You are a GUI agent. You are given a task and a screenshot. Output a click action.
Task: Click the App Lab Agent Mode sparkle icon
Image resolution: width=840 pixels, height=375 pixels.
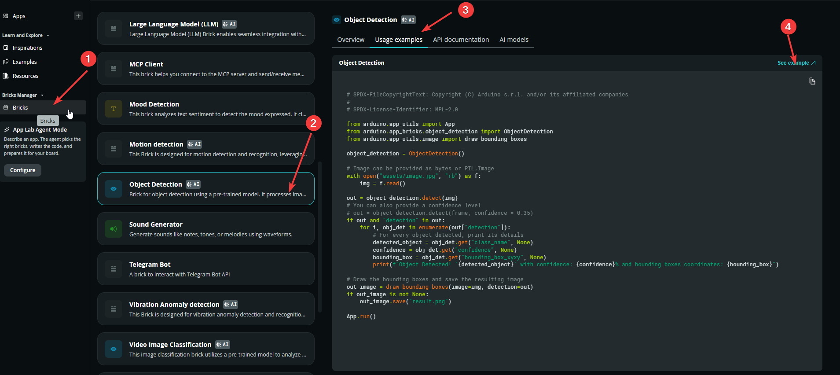tap(7, 129)
